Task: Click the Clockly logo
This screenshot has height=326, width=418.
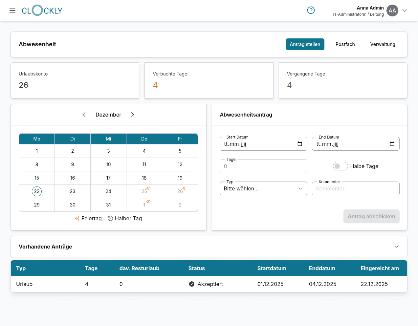Action: 42,11
